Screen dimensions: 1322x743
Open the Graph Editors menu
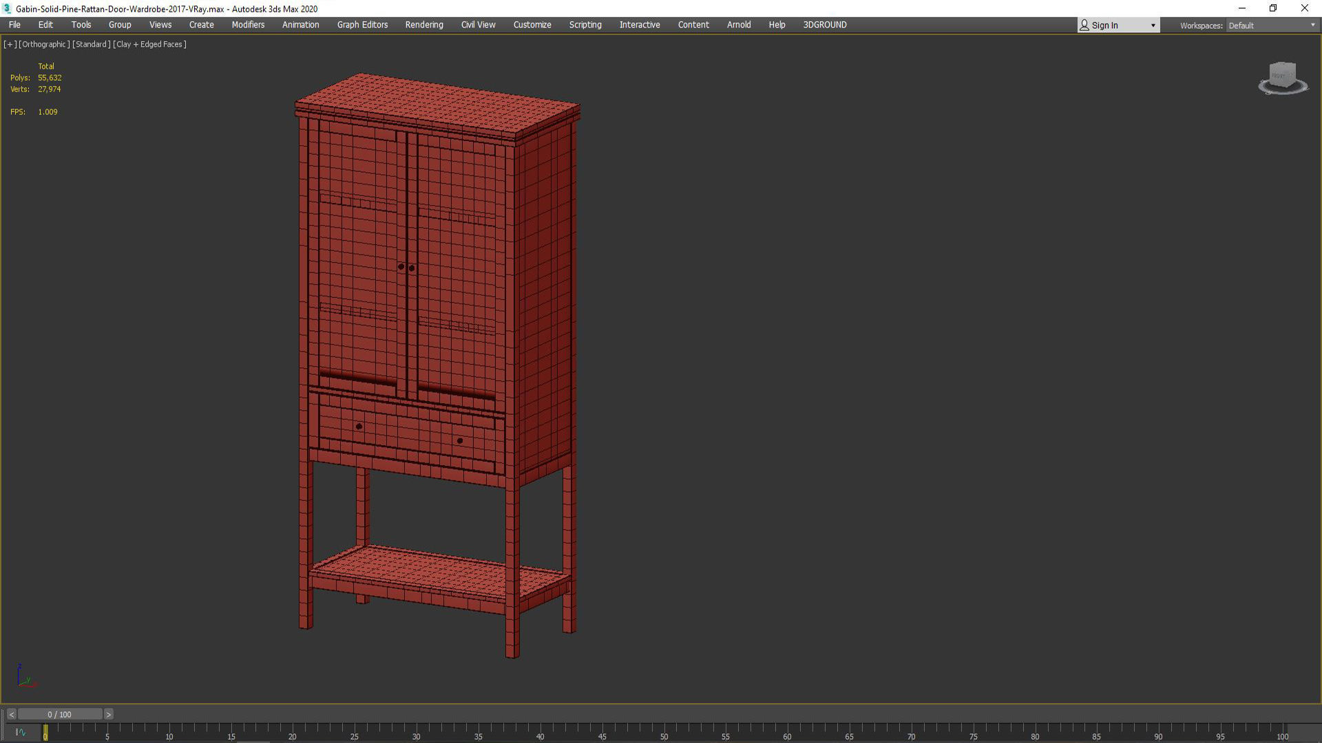pyautogui.click(x=362, y=25)
